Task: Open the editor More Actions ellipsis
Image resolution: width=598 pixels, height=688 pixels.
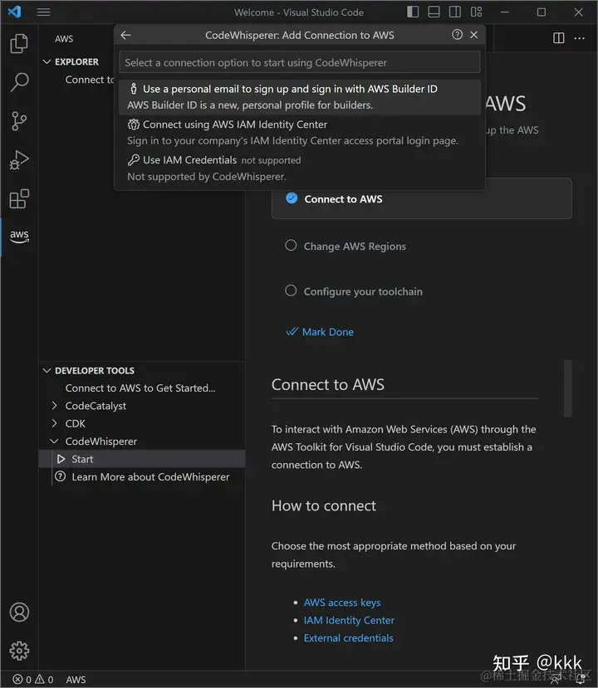Action: (580, 38)
